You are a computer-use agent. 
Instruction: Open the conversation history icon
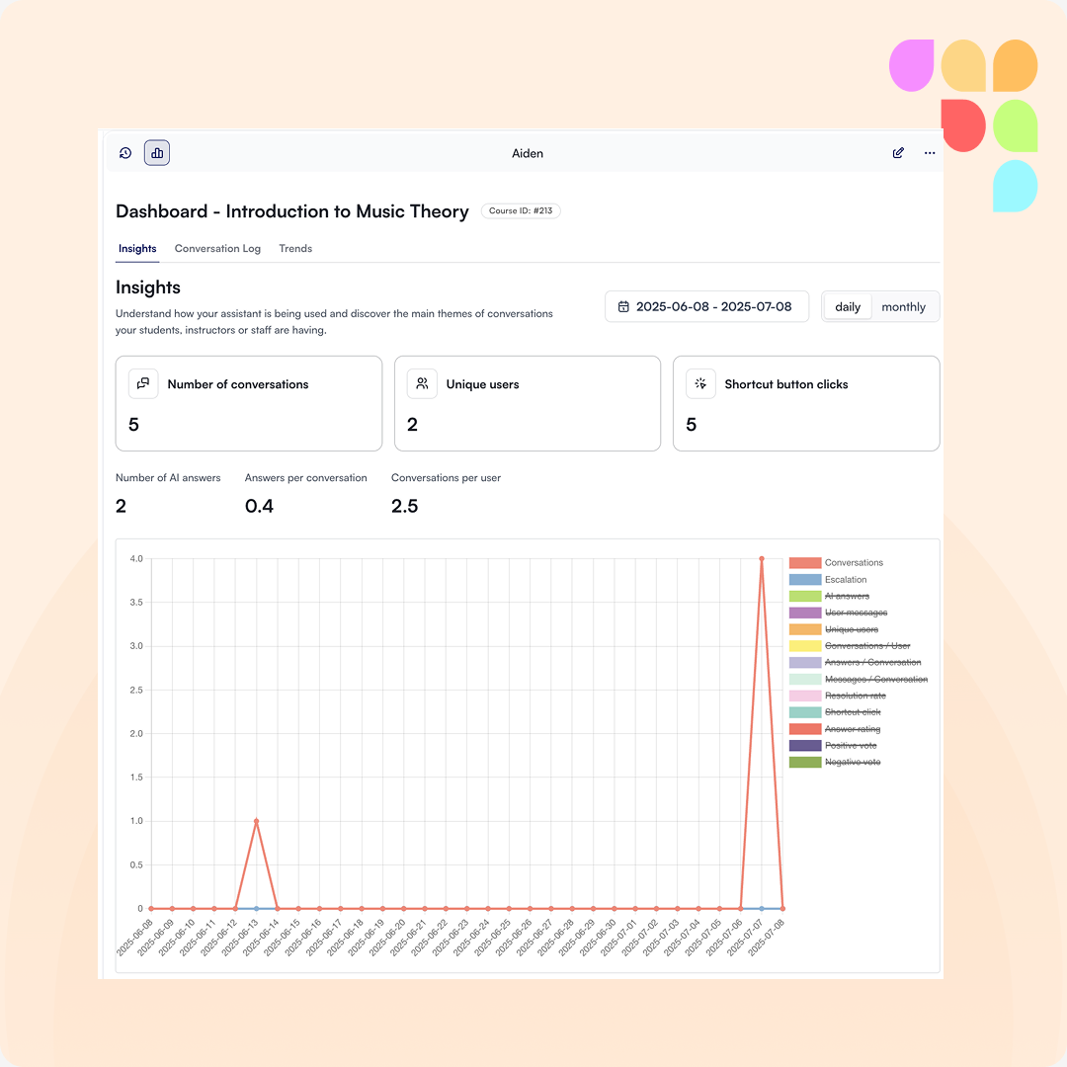point(125,153)
